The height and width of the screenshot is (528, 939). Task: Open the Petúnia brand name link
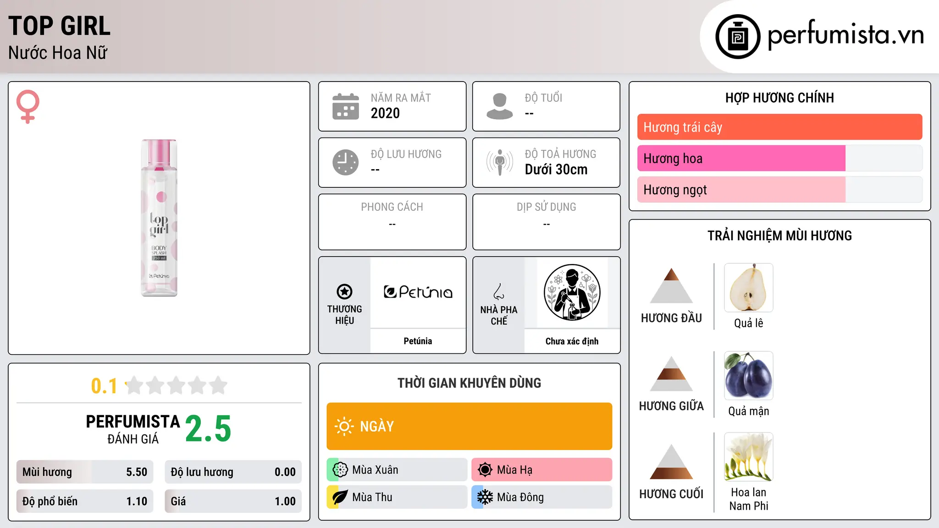click(x=418, y=341)
